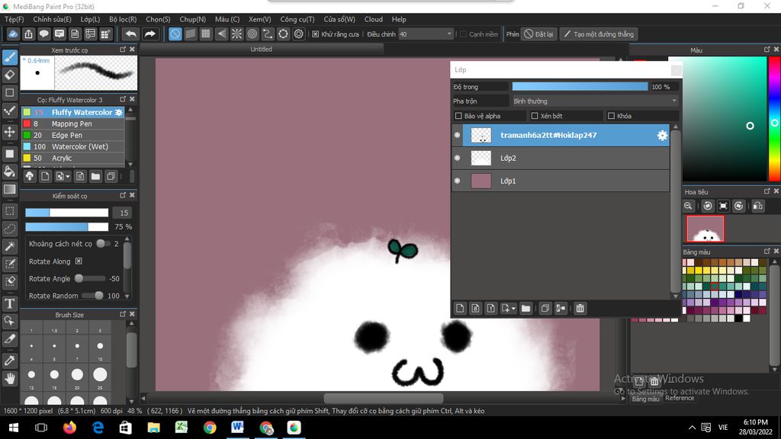Click brush list down arrow
The width and height of the screenshot is (781, 439).
pyautogui.click(x=130, y=164)
